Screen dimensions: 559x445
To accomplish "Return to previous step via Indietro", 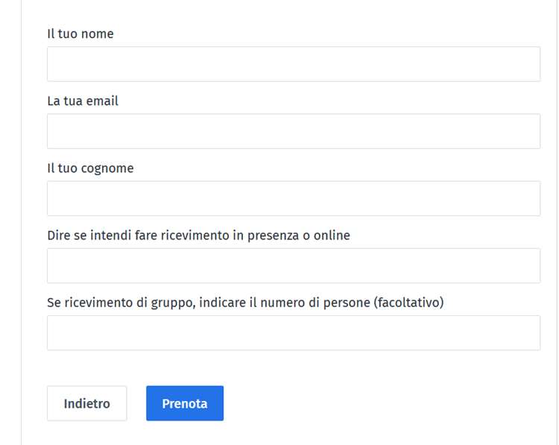I will click(x=86, y=403).
